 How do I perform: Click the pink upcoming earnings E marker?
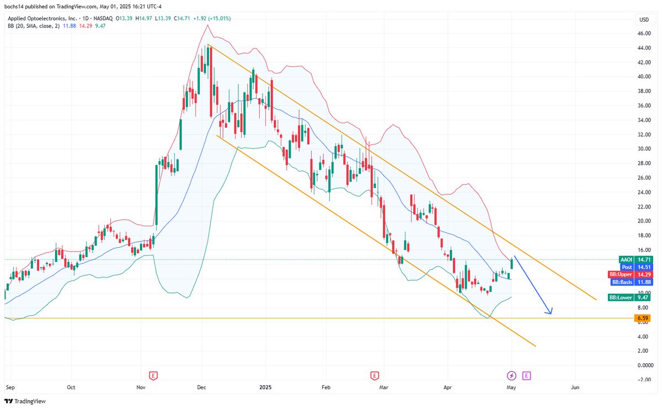[527, 376]
